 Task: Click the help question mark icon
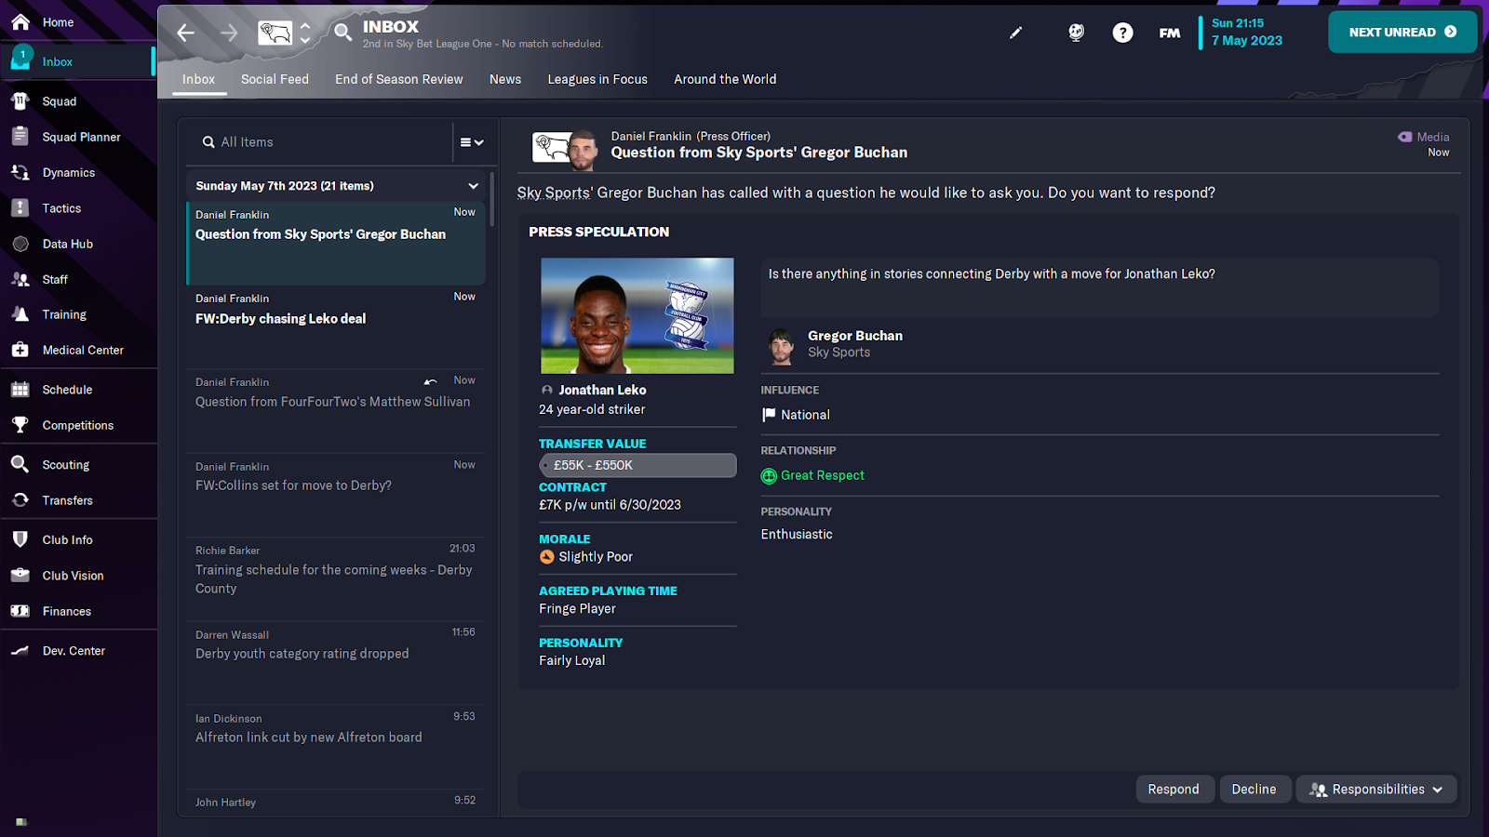[1123, 33]
